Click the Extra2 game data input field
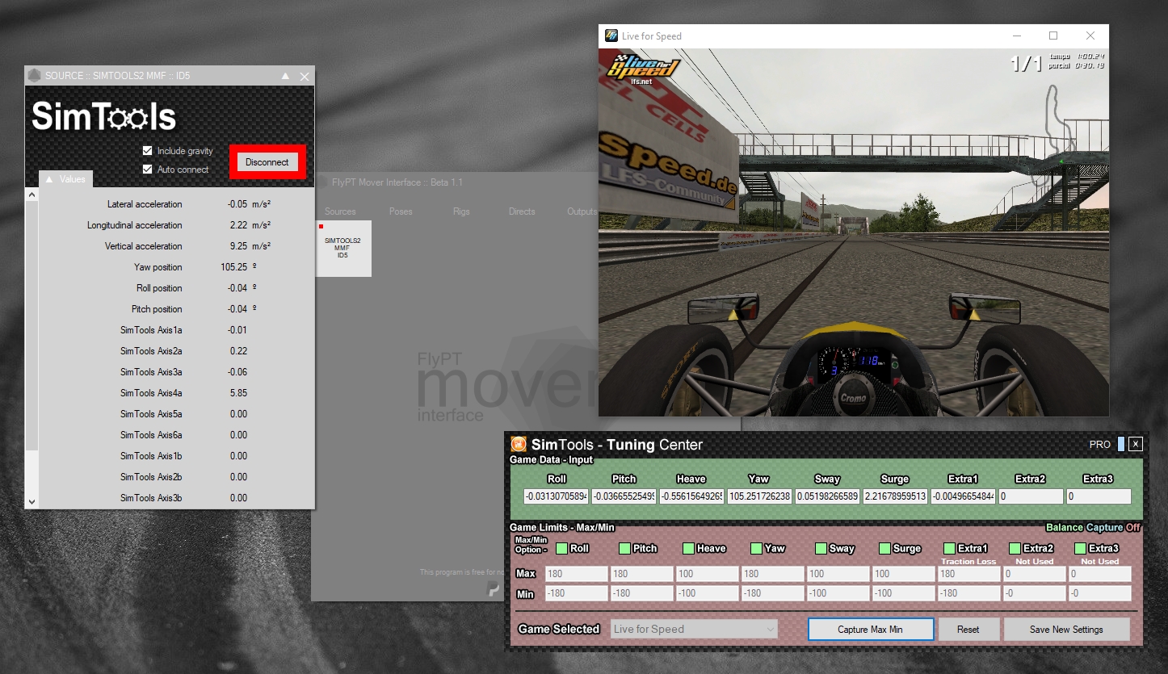 click(1031, 496)
